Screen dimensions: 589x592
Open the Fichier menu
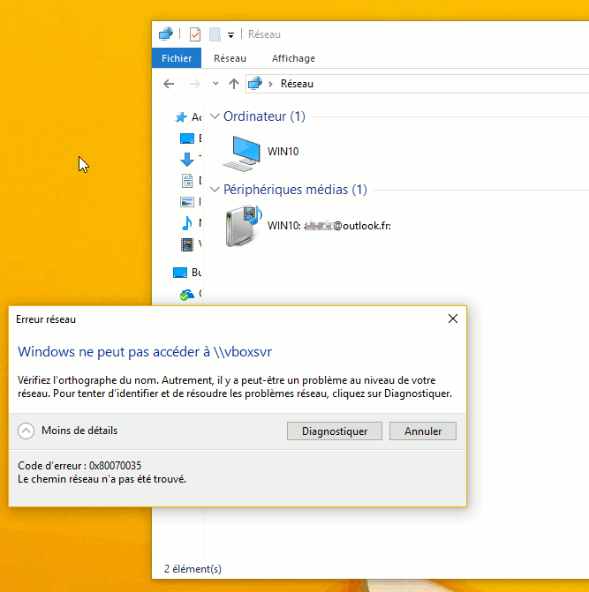(177, 58)
